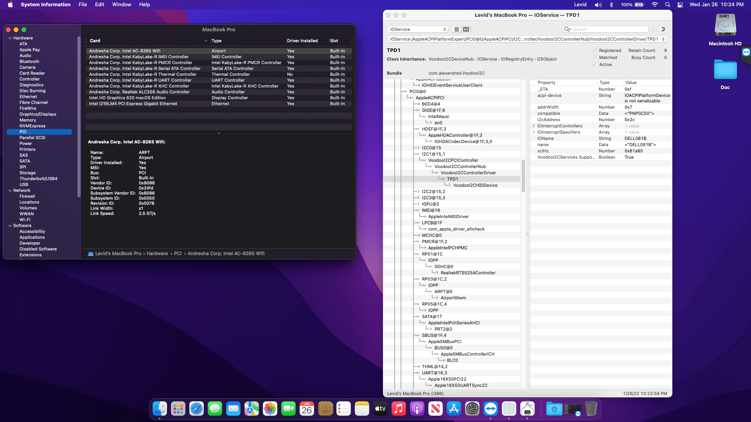The height and width of the screenshot is (422, 751).
Task: Open the Edit menu
Action: 100,5
